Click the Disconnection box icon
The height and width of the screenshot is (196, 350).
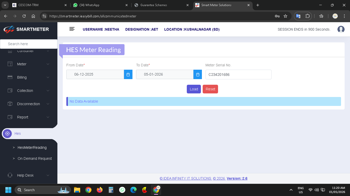(10, 104)
